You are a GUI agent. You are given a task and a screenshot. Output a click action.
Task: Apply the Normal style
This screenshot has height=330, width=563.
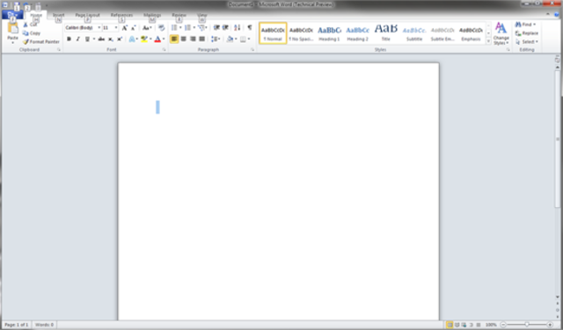273,33
